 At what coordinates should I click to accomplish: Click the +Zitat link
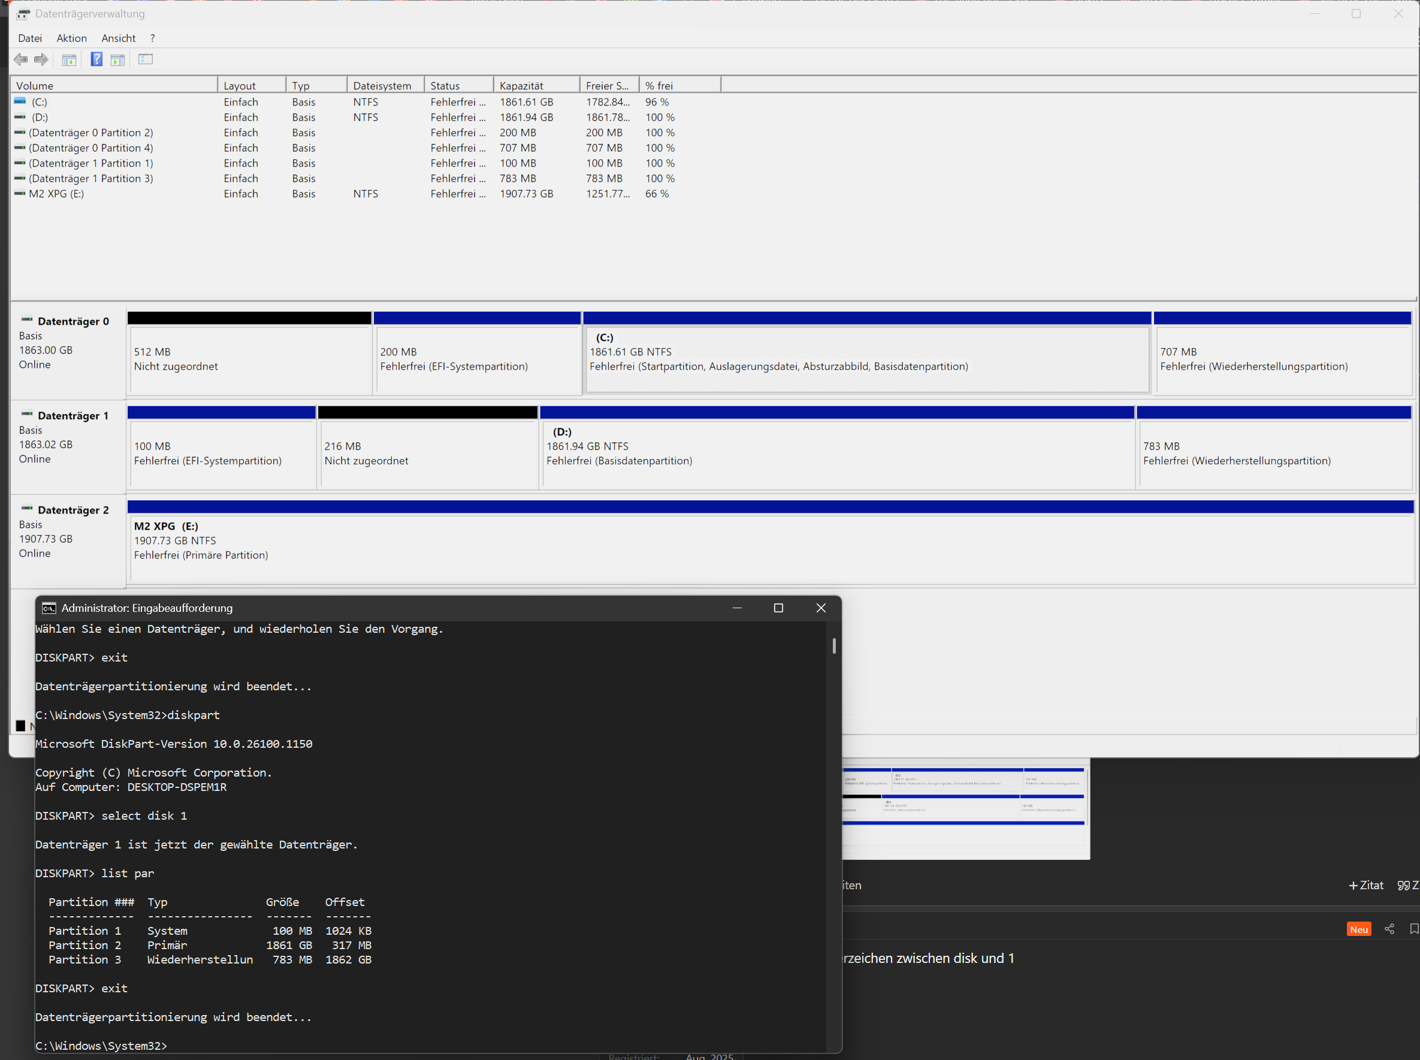(1366, 886)
